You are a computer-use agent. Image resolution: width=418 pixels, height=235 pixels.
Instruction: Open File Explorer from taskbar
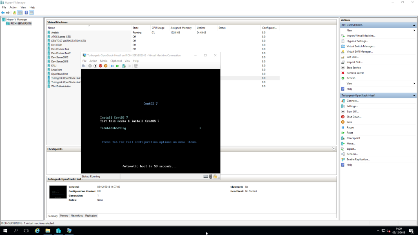[x=48, y=231]
